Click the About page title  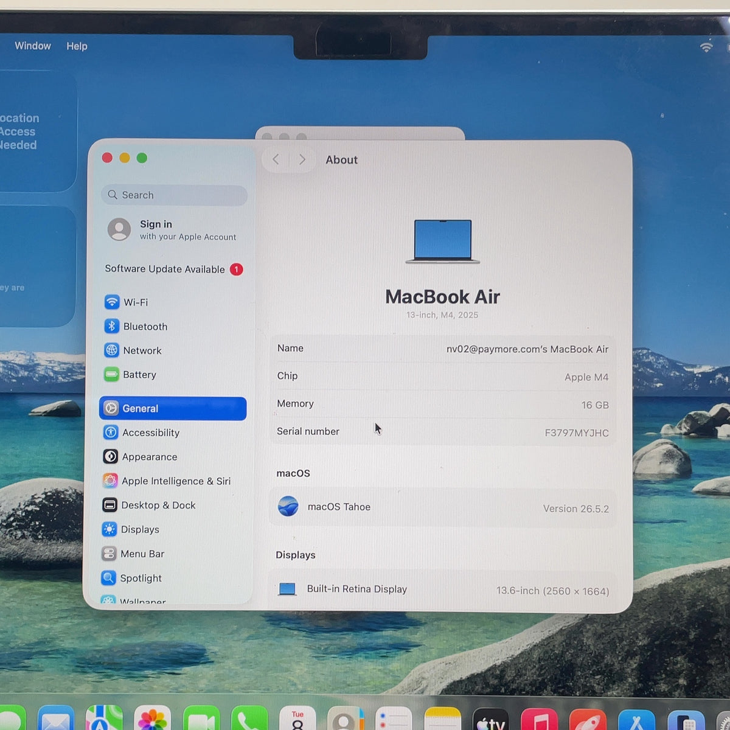341,160
